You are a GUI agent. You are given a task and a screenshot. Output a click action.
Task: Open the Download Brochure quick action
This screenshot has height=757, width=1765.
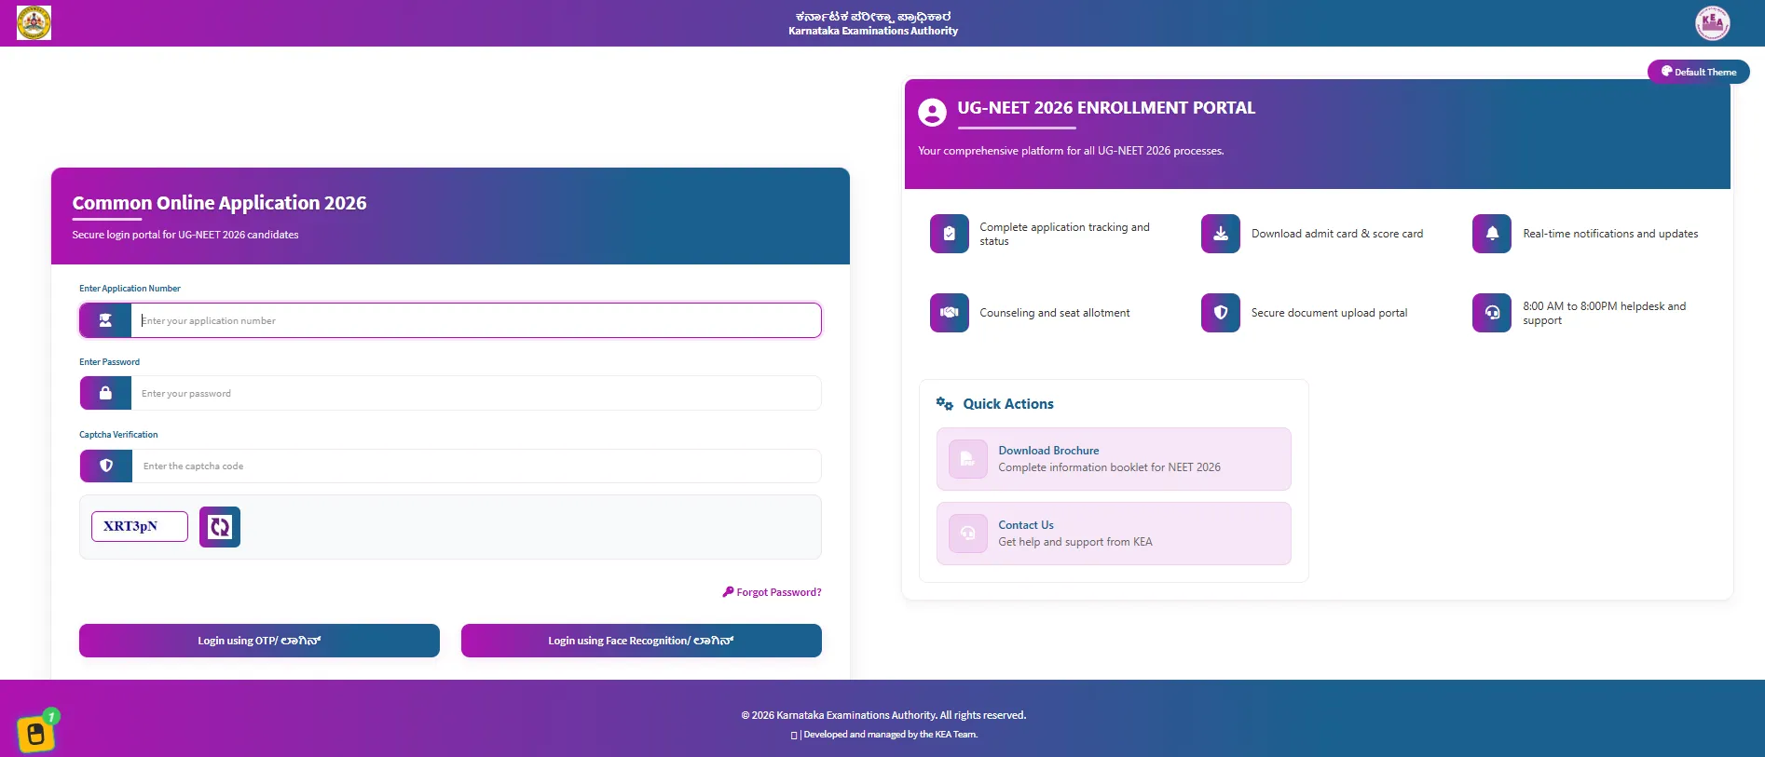1114,459
